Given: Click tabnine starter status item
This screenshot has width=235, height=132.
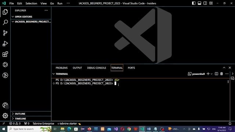Looking at the screenshot, I should (x=69, y=124).
